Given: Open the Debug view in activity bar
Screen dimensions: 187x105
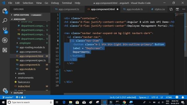Looking at the screenshot, I should click(x=5, y=40).
